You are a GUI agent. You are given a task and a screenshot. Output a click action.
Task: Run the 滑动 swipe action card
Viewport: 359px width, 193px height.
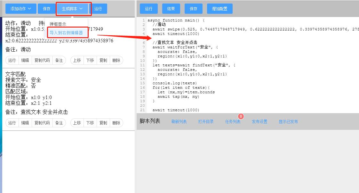click(12, 60)
